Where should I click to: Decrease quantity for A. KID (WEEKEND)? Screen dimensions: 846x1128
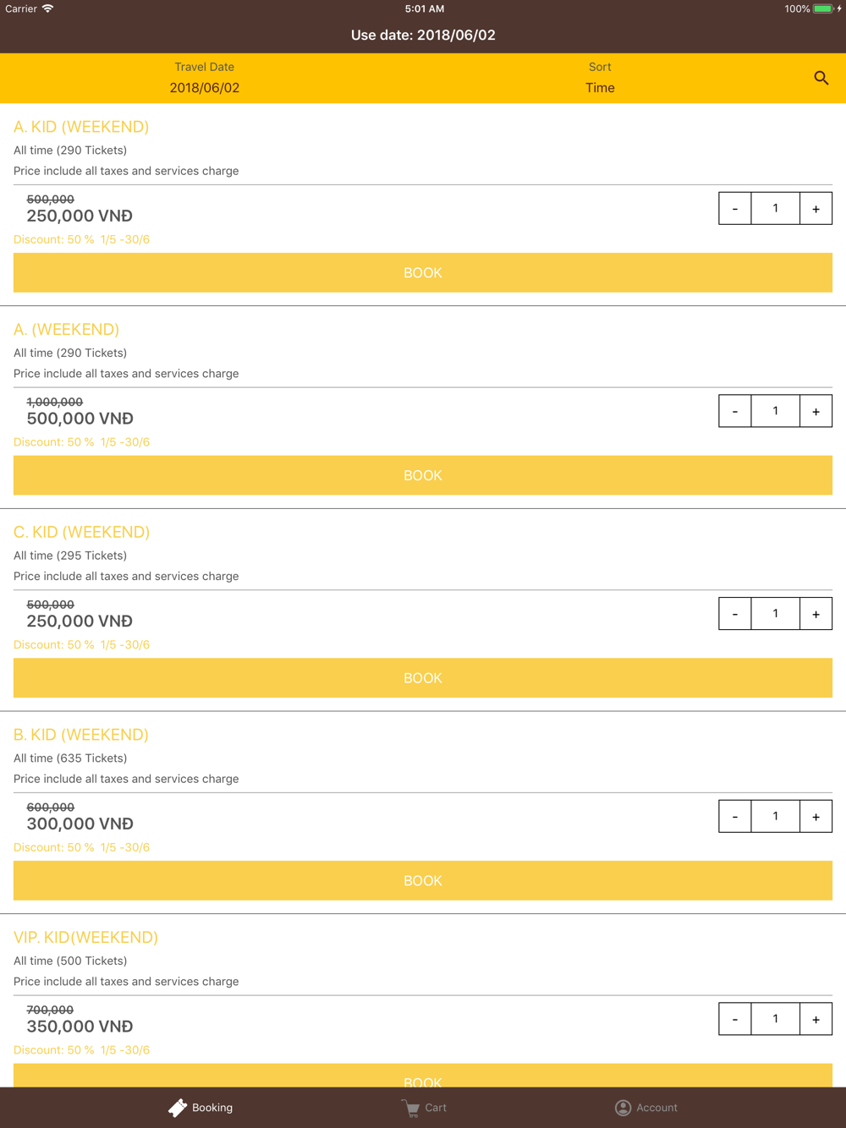point(735,209)
